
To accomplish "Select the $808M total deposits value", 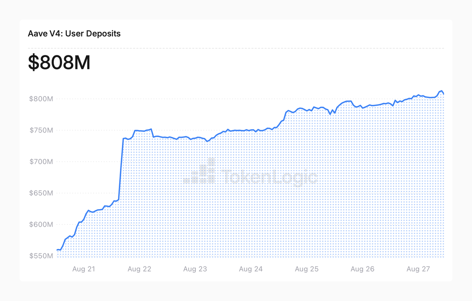I will (59, 63).
